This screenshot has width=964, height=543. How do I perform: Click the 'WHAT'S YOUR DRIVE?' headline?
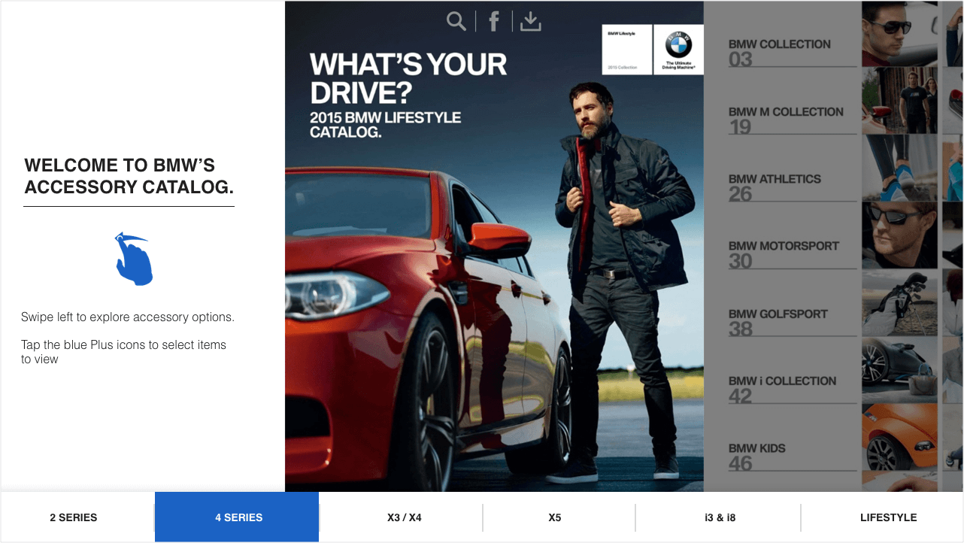tap(408, 78)
